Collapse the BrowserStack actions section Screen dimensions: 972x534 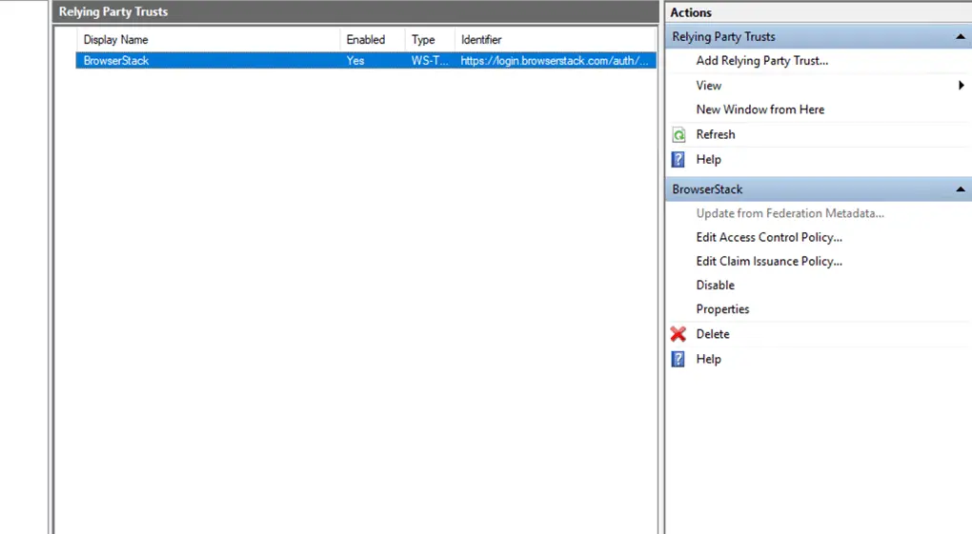[961, 189]
